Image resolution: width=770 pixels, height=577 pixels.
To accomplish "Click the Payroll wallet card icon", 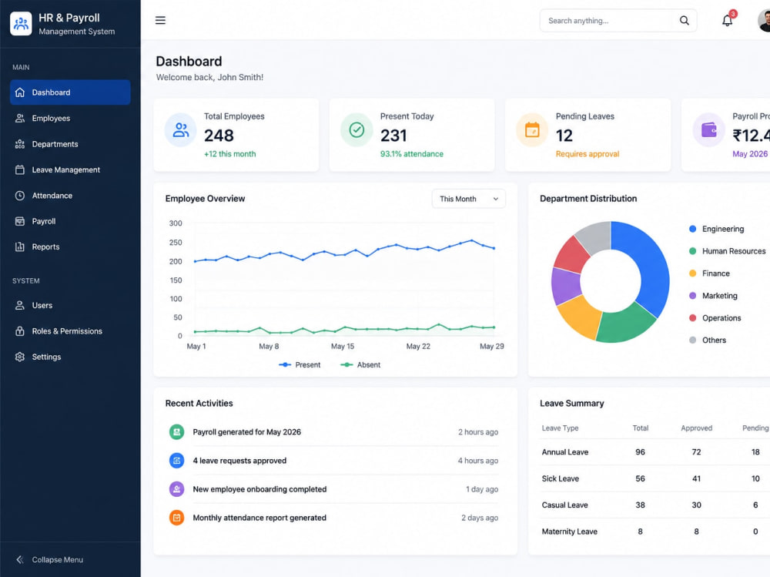I will (708, 129).
